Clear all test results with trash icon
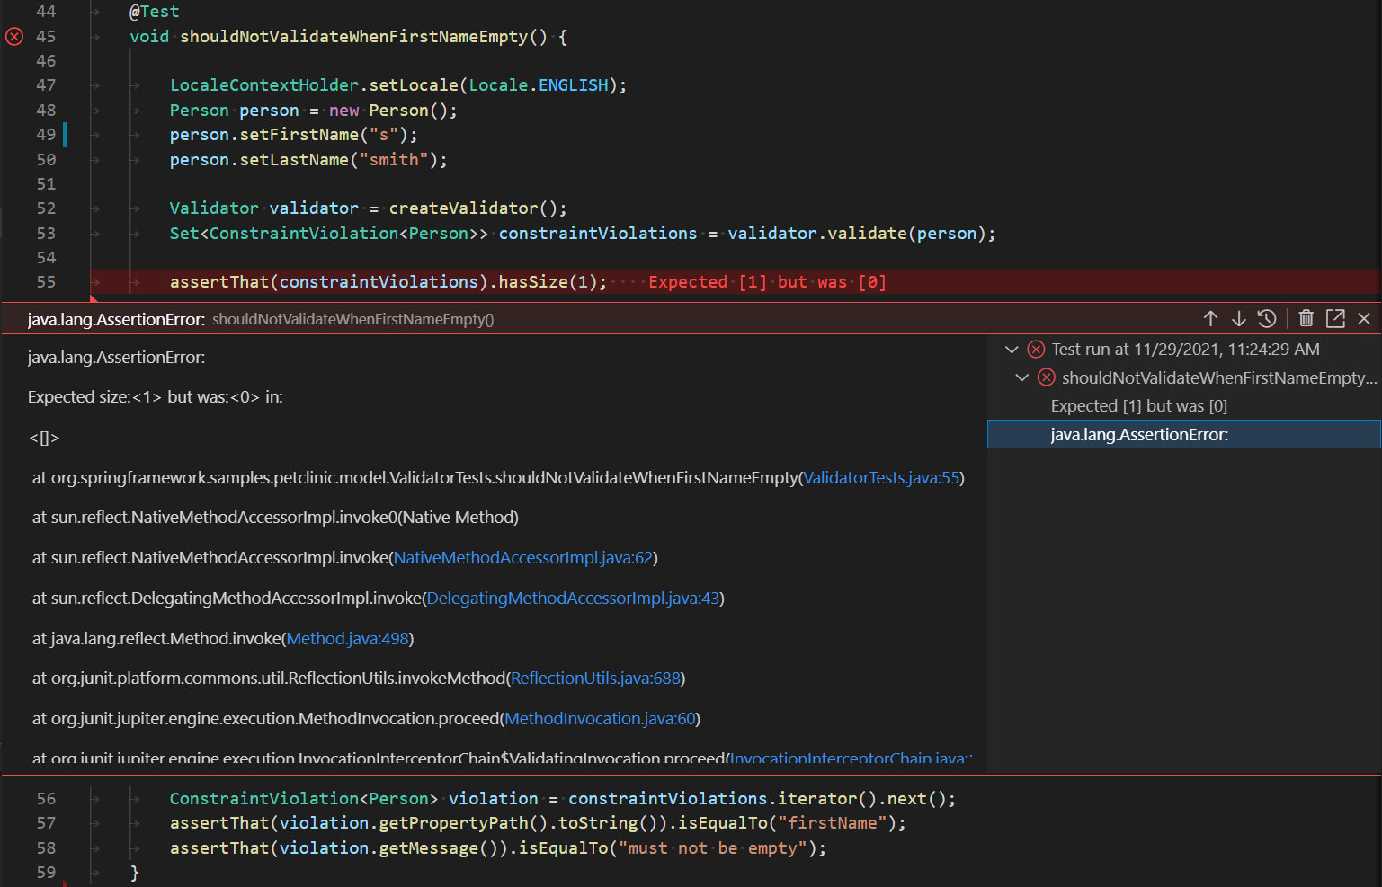Image resolution: width=1382 pixels, height=887 pixels. point(1306,319)
